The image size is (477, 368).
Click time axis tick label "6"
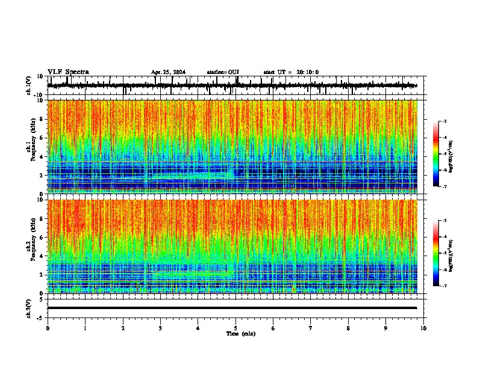pos(273,328)
